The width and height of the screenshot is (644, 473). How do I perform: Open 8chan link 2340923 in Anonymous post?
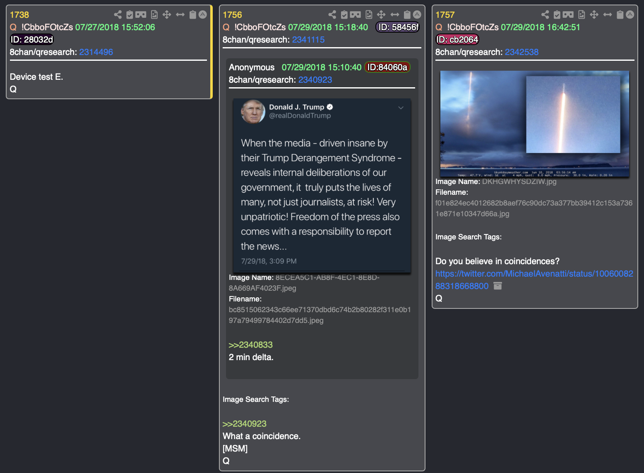(x=315, y=80)
